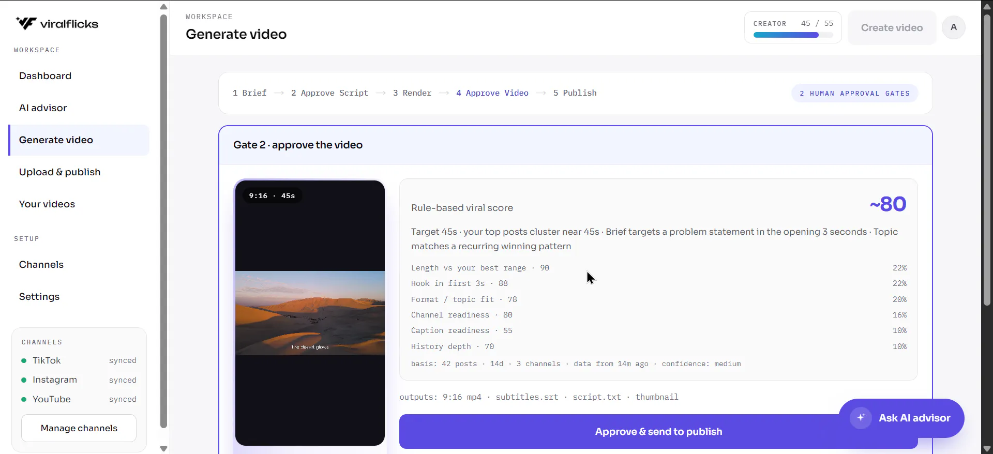Click script.txt in outputs list
The image size is (993, 454).
coord(596,397)
